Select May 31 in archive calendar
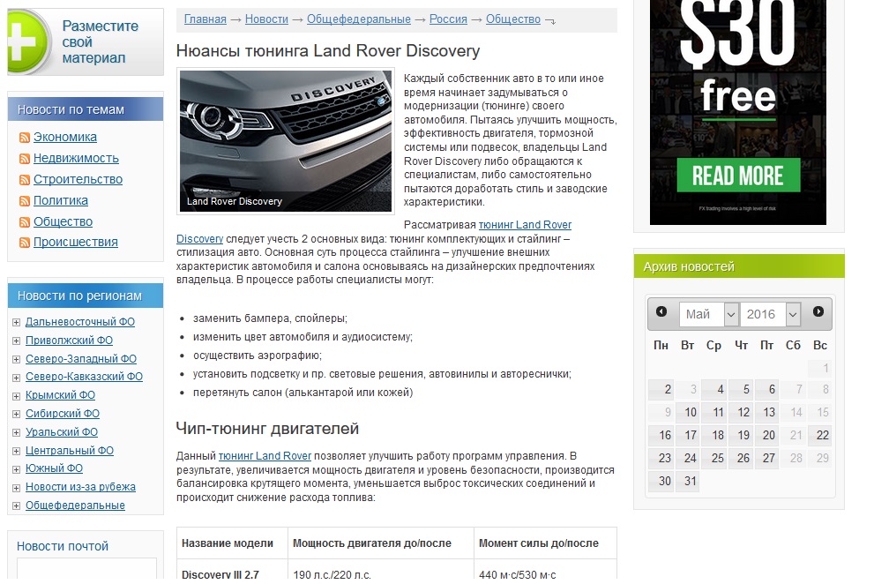The width and height of the screenshot is (874, 584). click(688, 481)
